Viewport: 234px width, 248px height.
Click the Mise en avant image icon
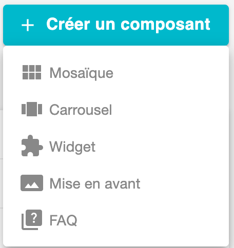[32, 183]
